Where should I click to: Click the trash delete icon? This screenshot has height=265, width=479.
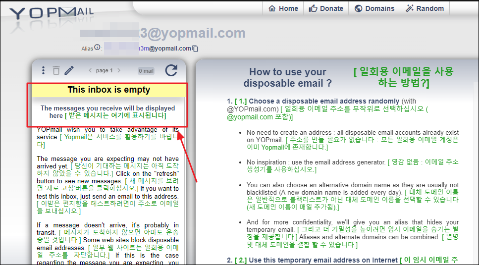56,70
